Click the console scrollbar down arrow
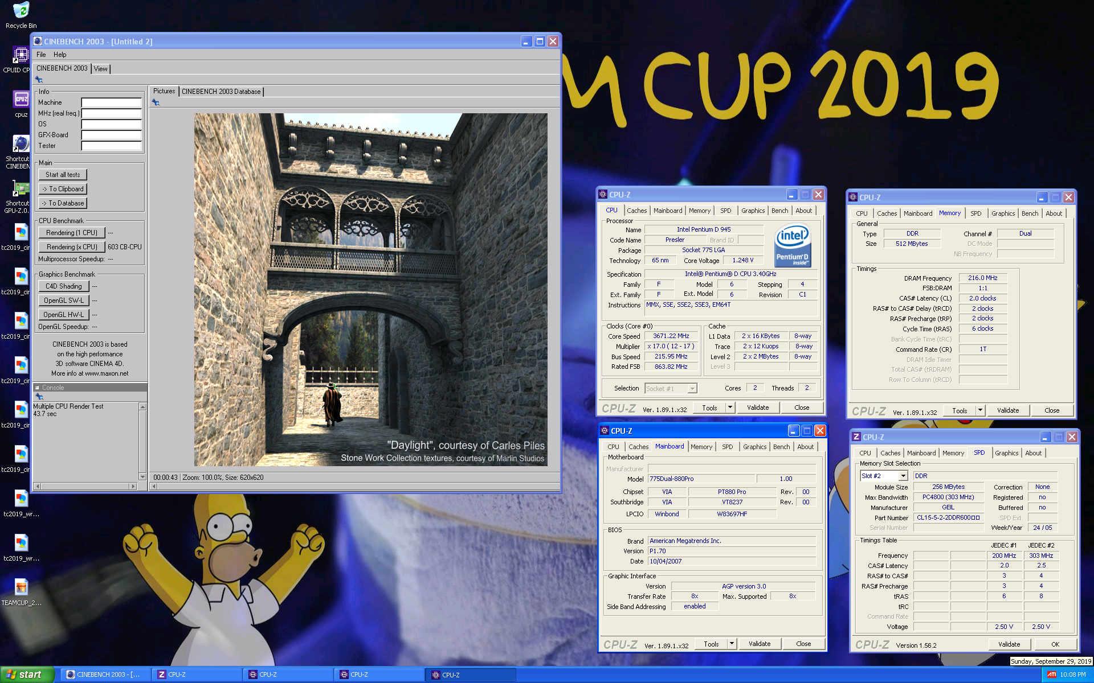1094x683 pixels. click(142, 476)
